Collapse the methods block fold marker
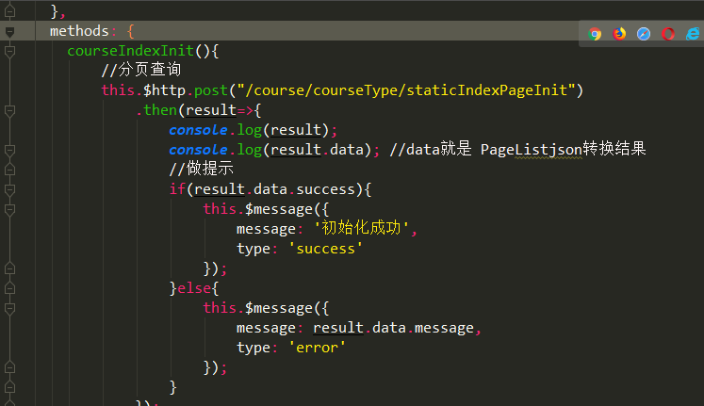The width and height of the screenshot is (704, 406). coord(9,31)
